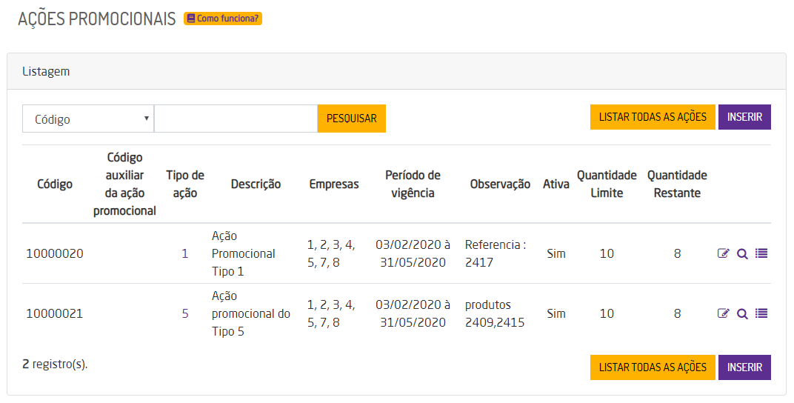Open the Tipo de ação link "1"
This screenshot has height=403, width=794.
pyautogui.click(x=185, y=253)
